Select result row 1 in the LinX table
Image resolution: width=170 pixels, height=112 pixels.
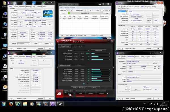click(x=85, y=18)
